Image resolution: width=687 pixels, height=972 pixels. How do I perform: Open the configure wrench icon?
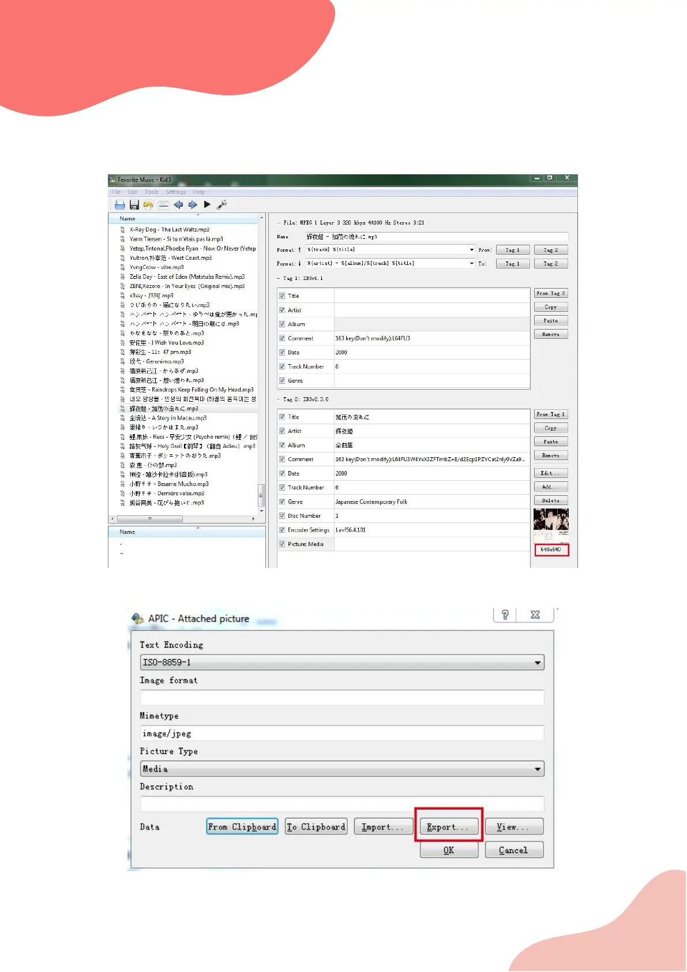tap(222, 204)
